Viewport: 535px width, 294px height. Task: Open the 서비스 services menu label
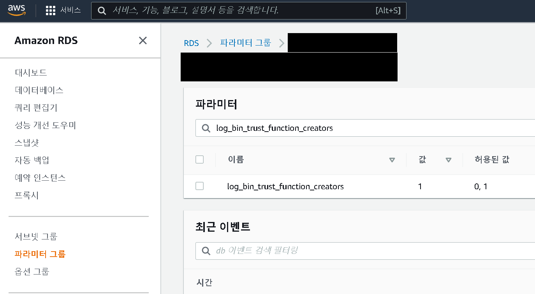pos(70,11)
